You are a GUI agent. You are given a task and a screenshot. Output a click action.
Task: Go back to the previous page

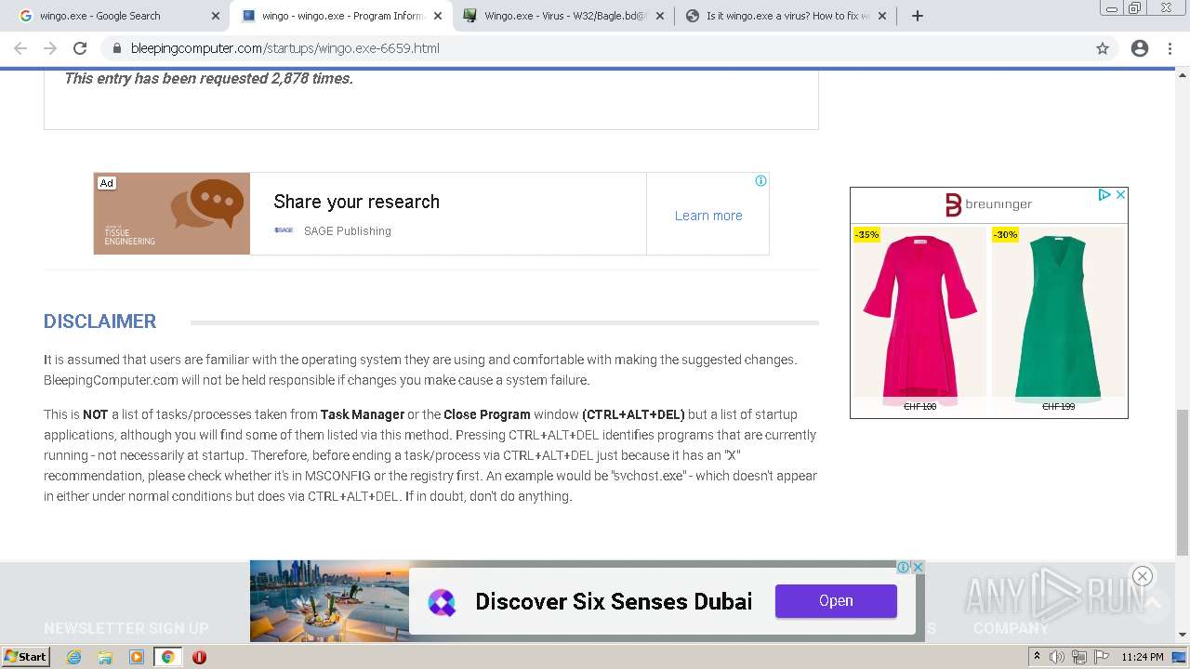tap(20, 48)
